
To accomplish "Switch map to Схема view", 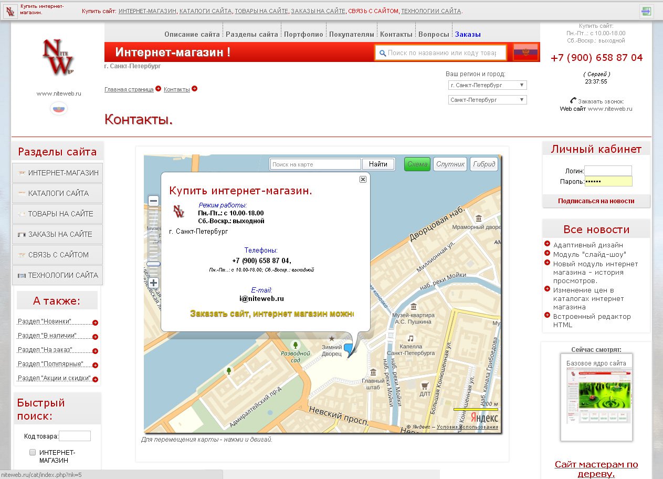I will 417,164.
